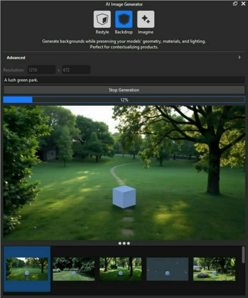
Task: Expand the Advanced section chevron
Action: pos(239,57)
